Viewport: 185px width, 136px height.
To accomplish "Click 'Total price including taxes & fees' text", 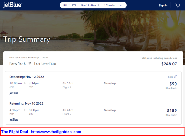I will 158,58.
